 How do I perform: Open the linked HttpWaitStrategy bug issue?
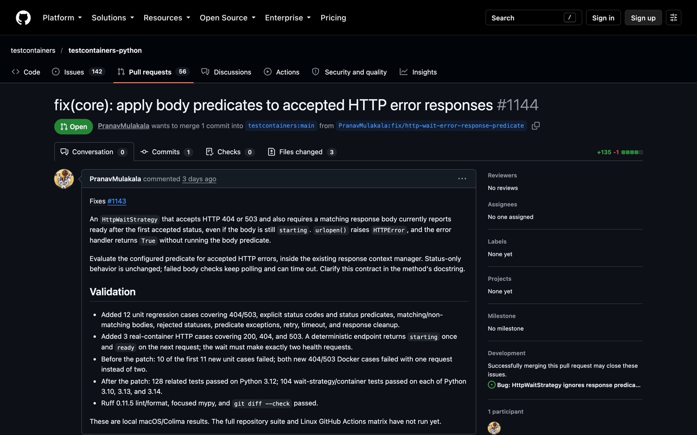569,385
